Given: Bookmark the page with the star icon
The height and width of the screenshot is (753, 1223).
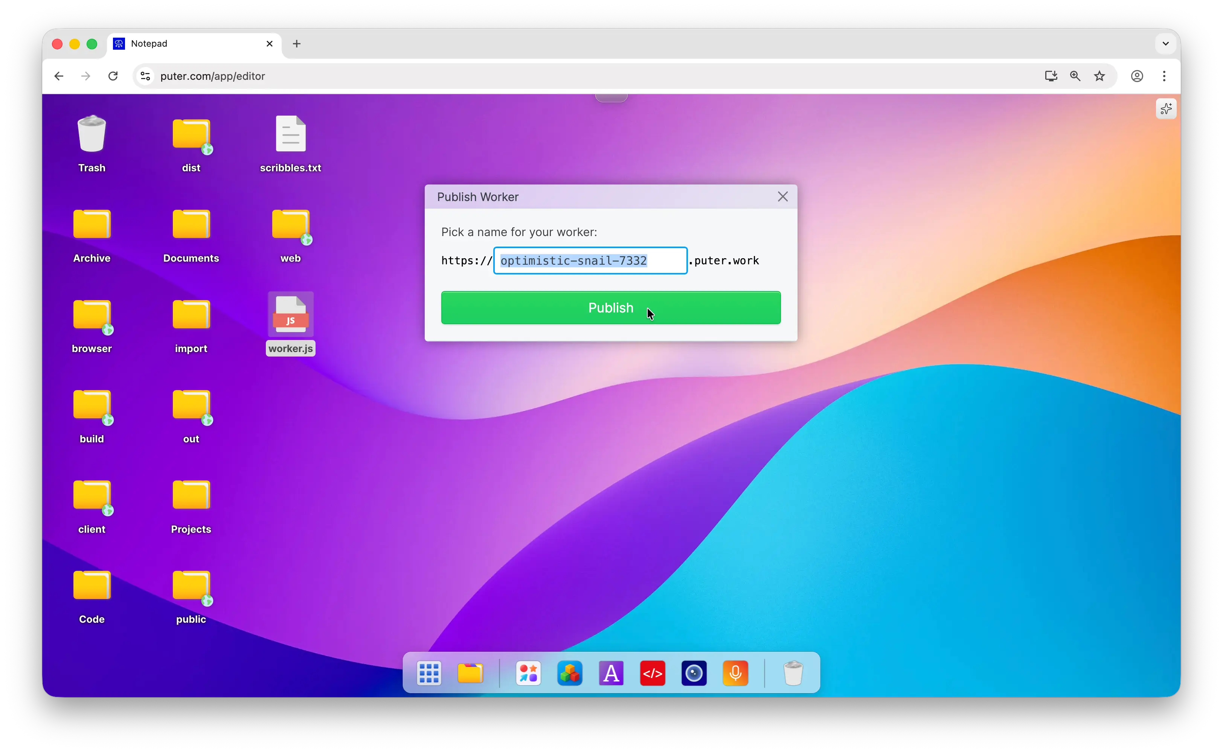Looking at the screenshot, I should (x=1099, y=76).
